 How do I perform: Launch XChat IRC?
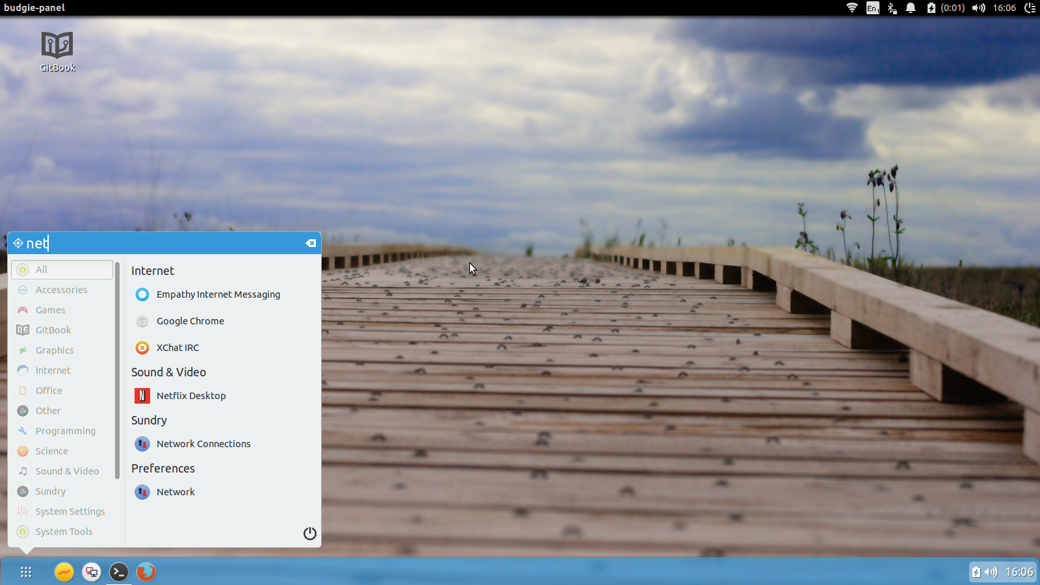coord(222,348)
